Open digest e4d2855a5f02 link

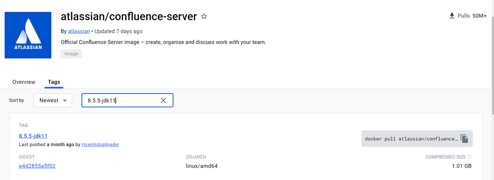click(37, 166)
